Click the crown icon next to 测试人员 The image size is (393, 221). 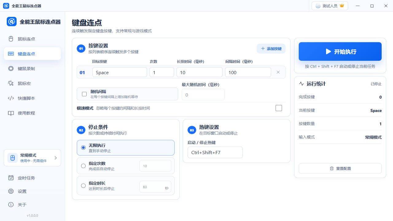pyautogui.click(x=342, y=6)
